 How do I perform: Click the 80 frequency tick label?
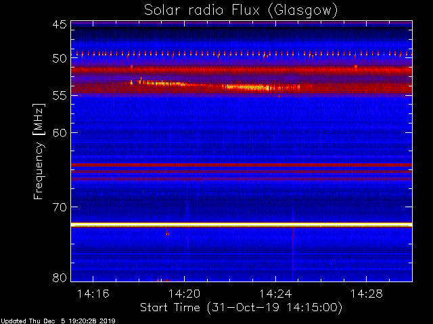point(60,277)
